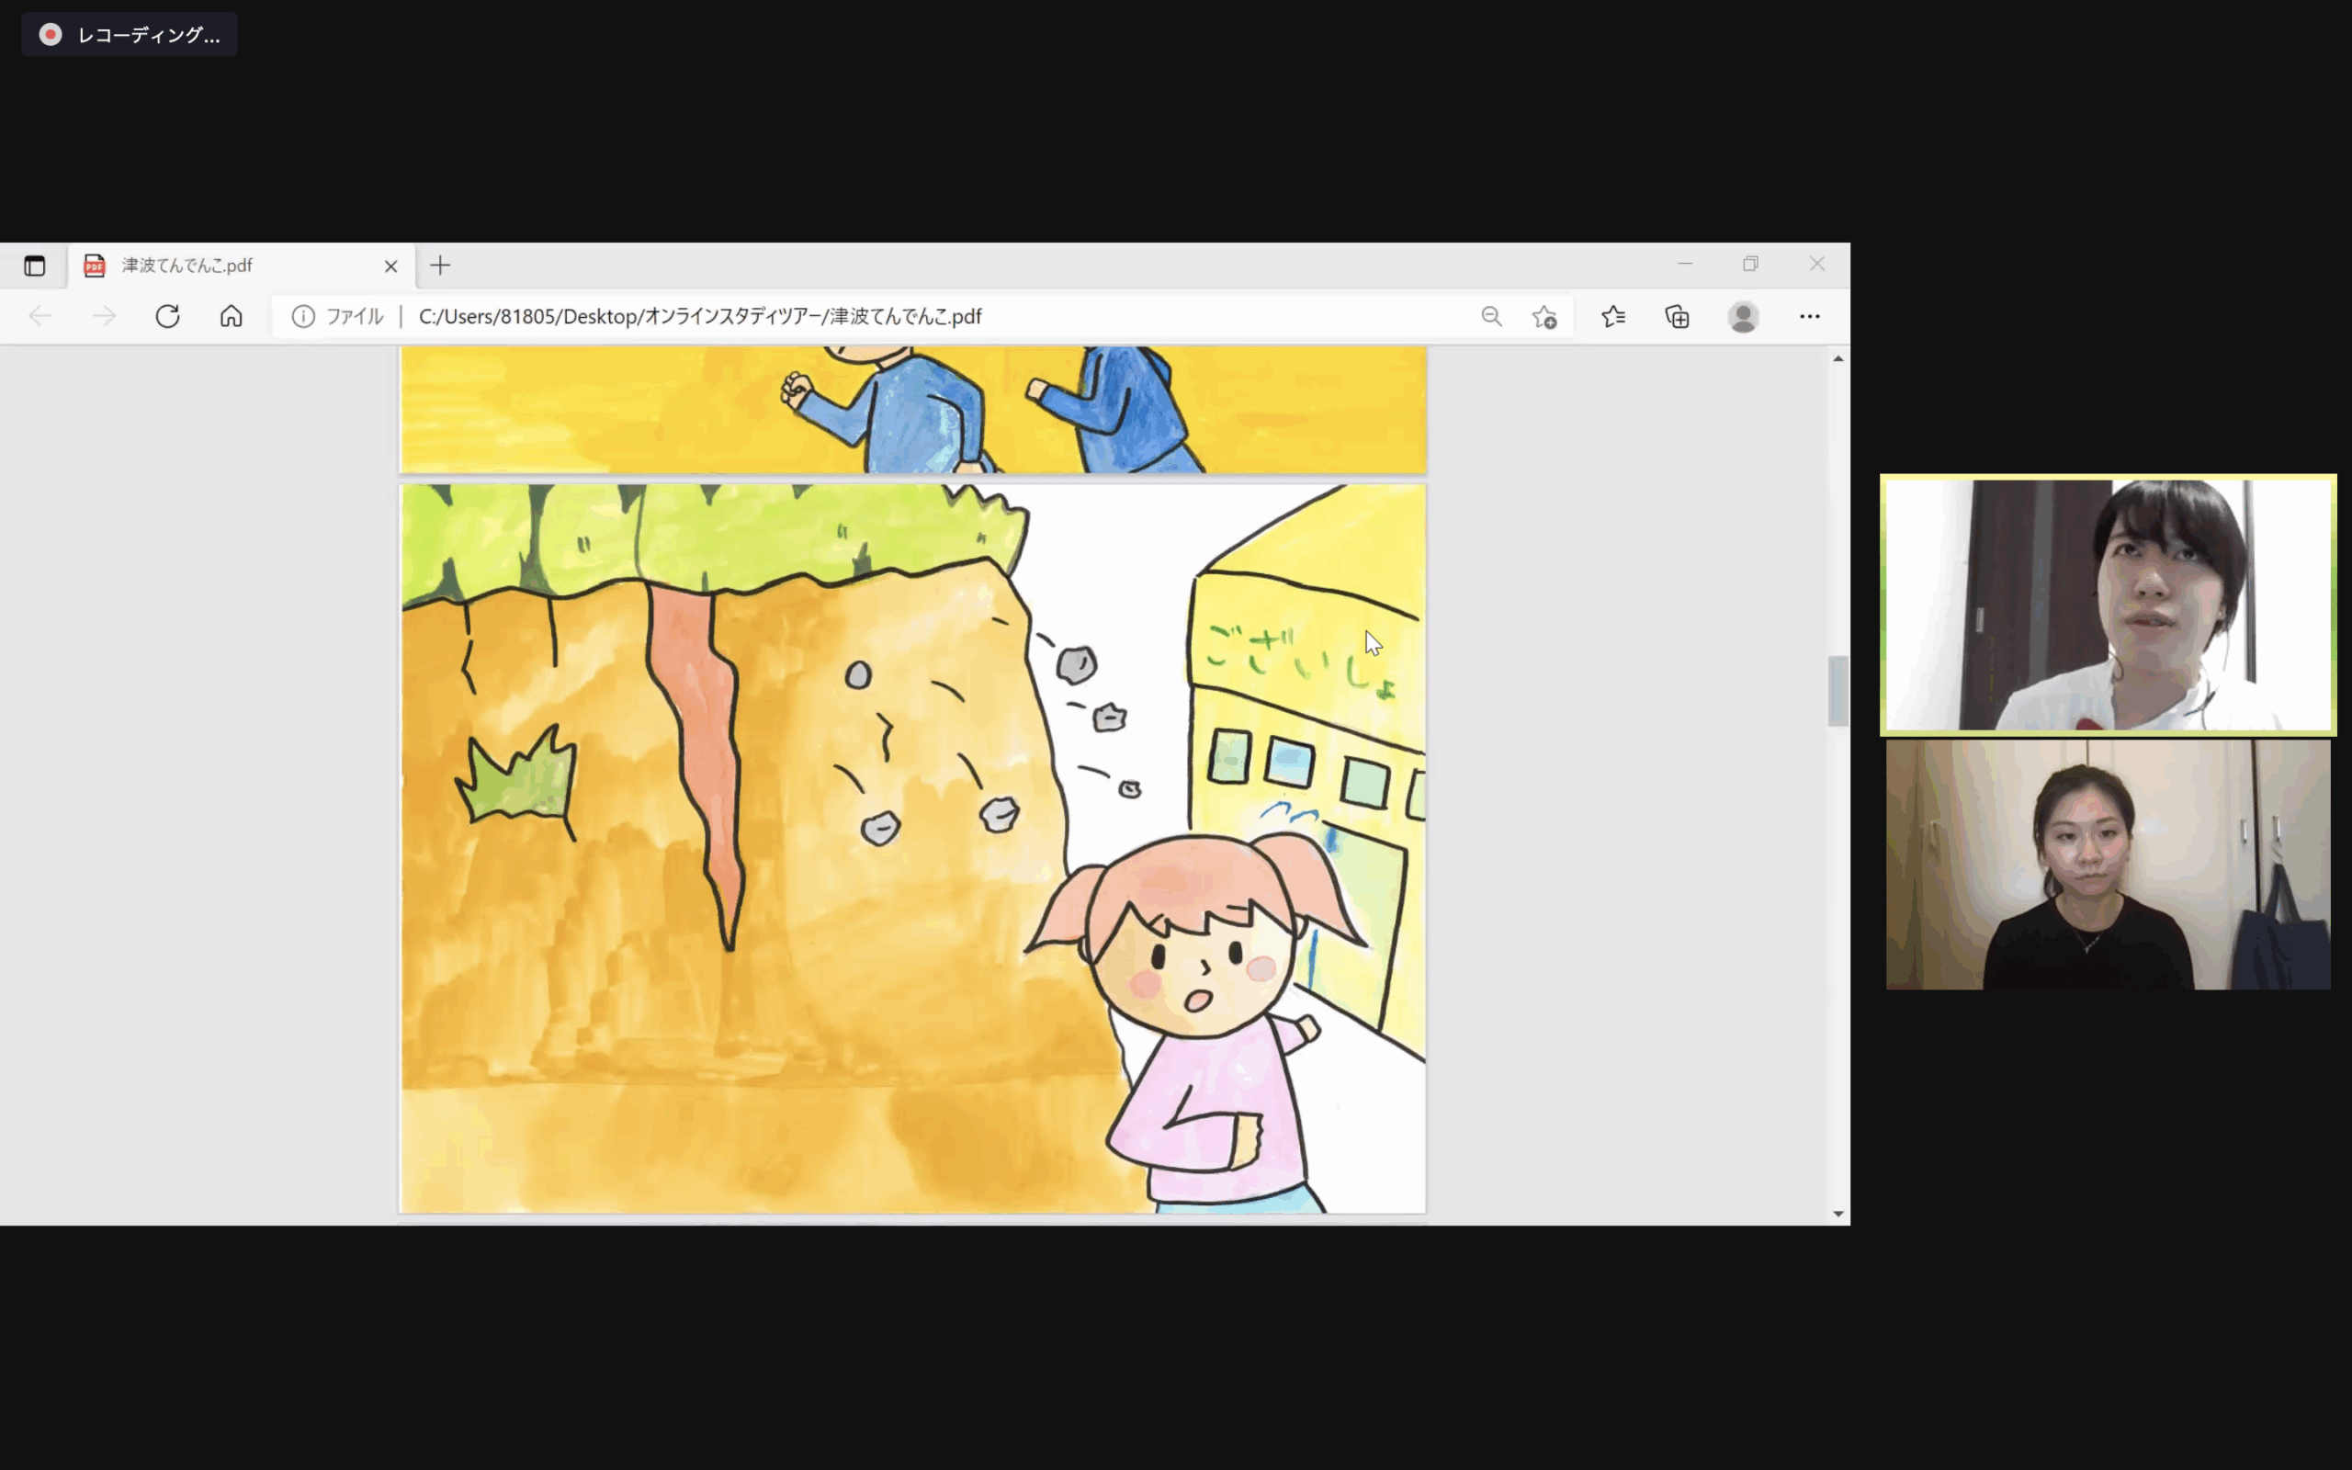The width and height of the screenshot is (2352, 1470).
Task: Click the vertical scrollbar thumb
Action: click(x=1837, y=690)
